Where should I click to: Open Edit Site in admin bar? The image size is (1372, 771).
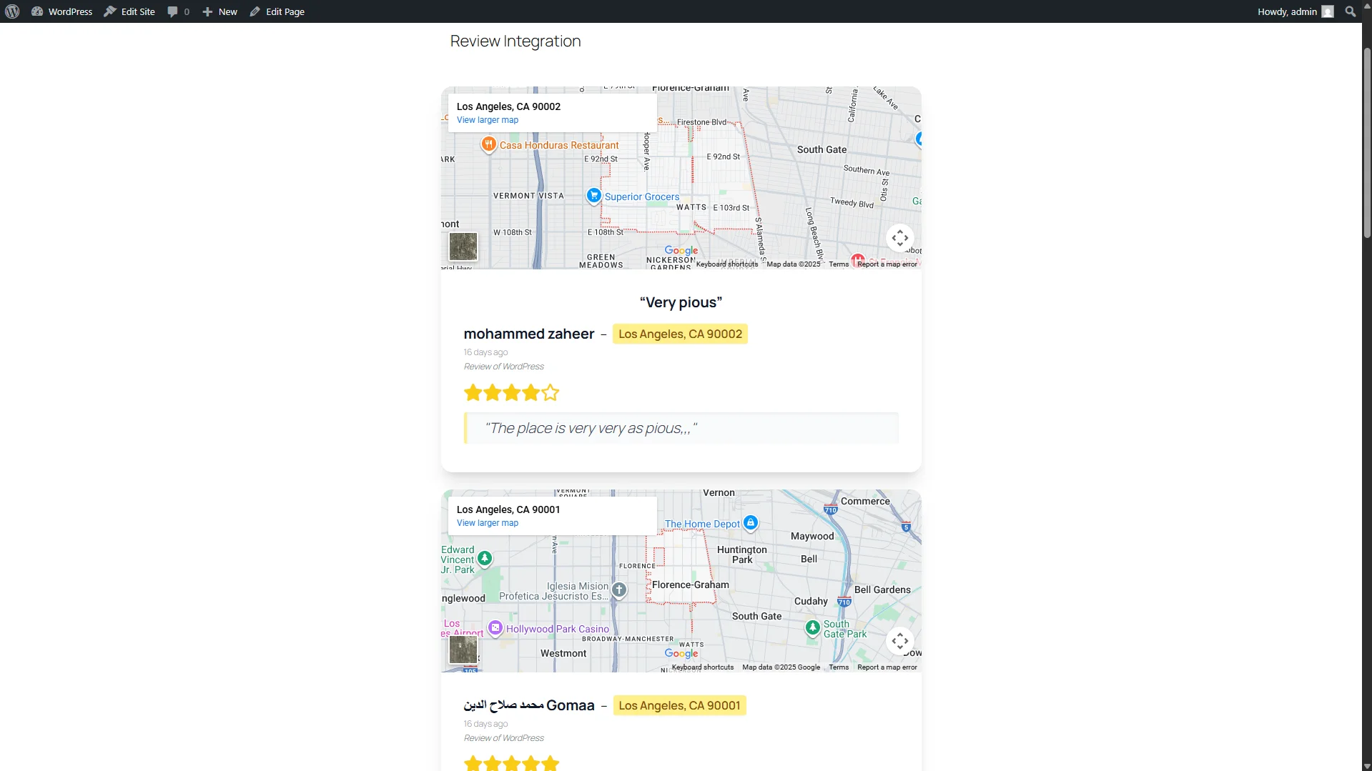tap(129, 11)
